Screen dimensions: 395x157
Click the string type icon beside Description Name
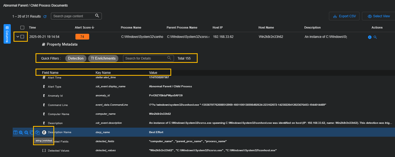click(44, 132)
